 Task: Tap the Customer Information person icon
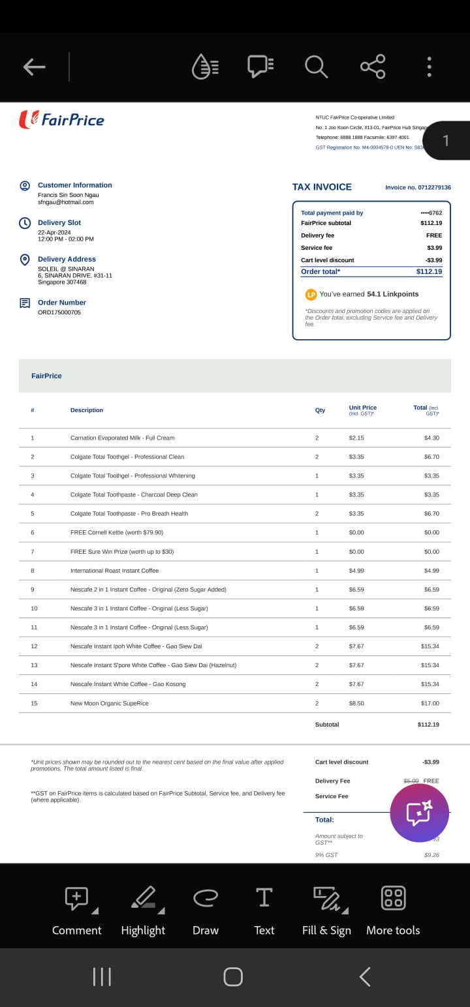click(25, 185)
